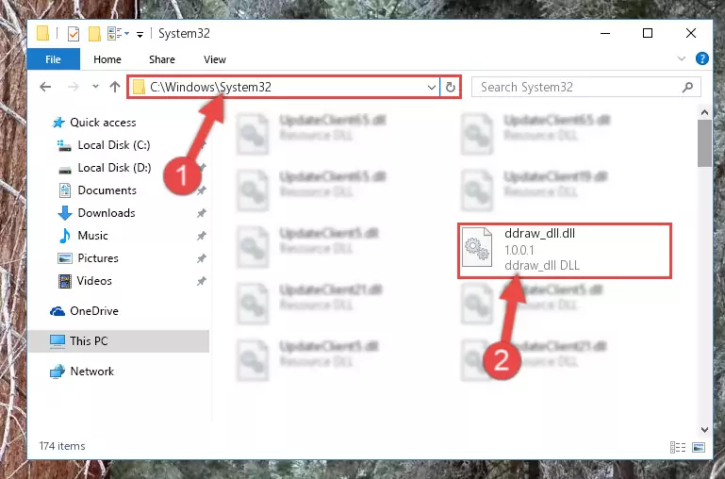The width and height of the screenshot is (725, 479).
Task: Go back with the left arrow
Action: click(x=45, y=87)
